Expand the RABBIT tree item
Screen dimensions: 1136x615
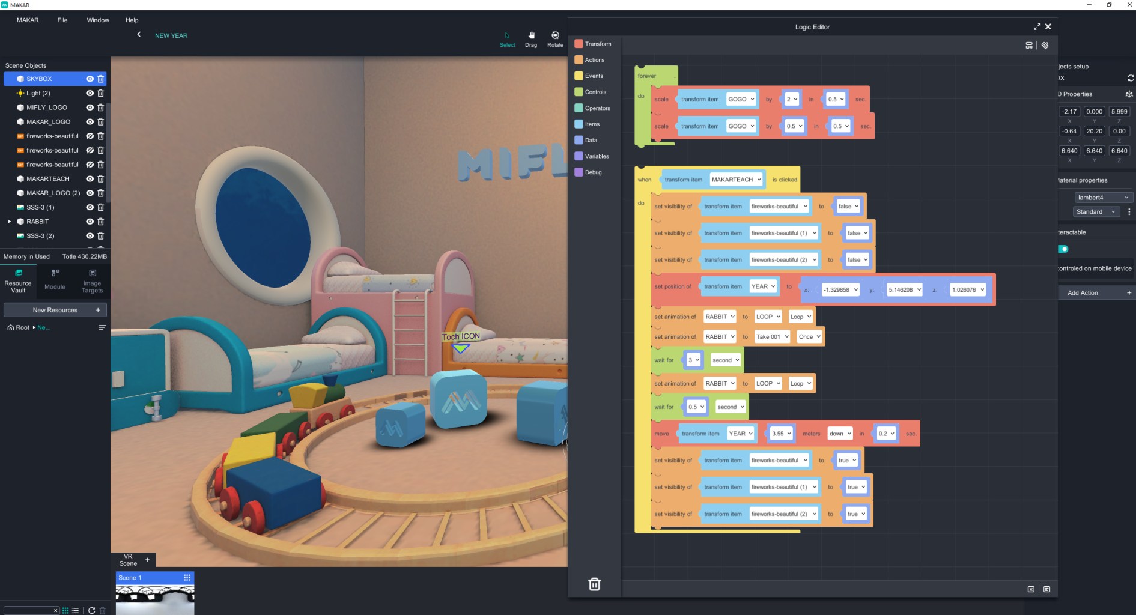tap(10, 222)
